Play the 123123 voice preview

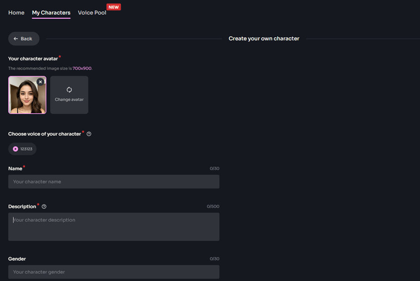click(x=15, y=149)
